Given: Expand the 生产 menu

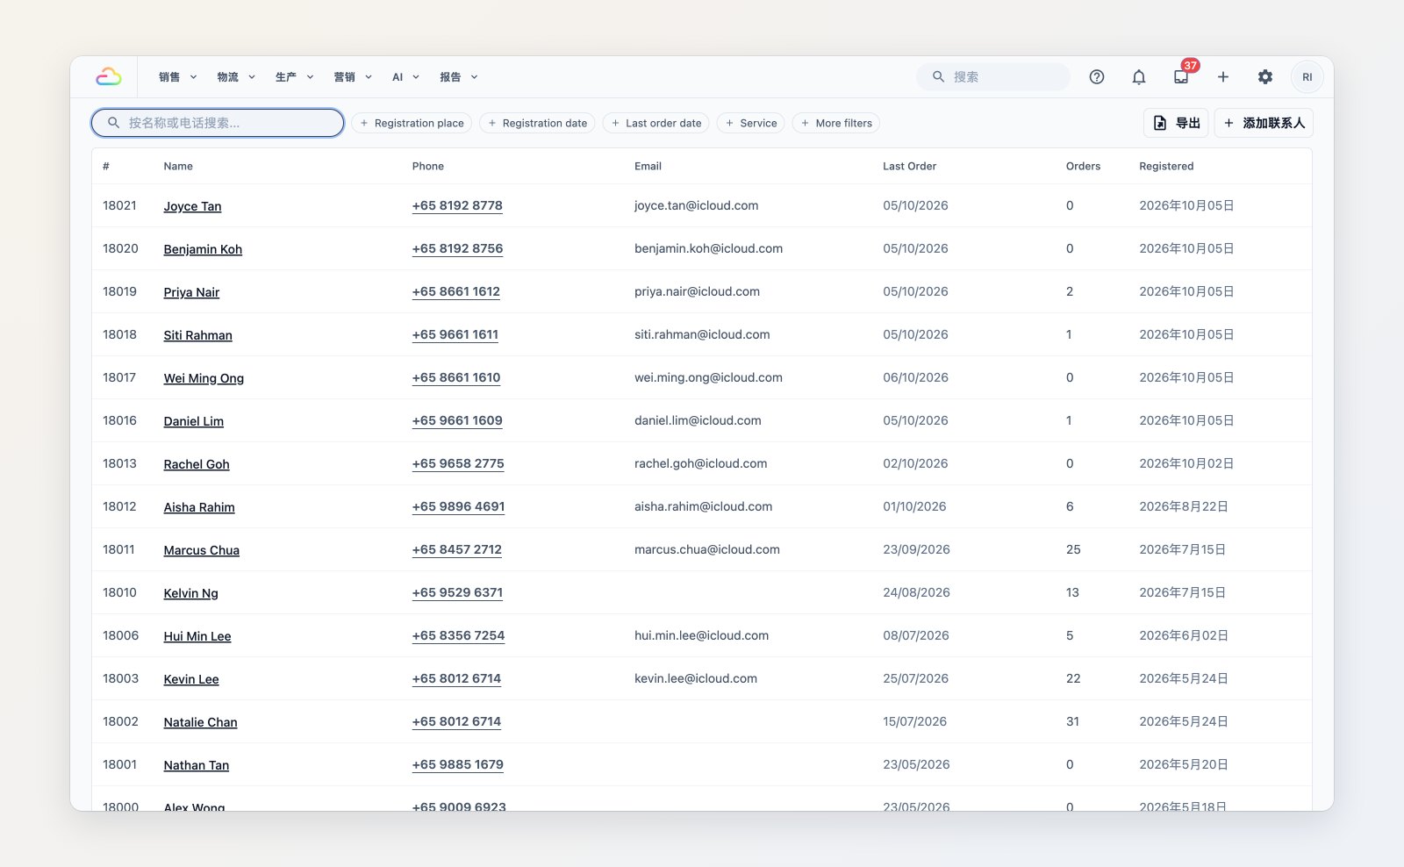Looking at the screenshot, I should click(295, 77).
